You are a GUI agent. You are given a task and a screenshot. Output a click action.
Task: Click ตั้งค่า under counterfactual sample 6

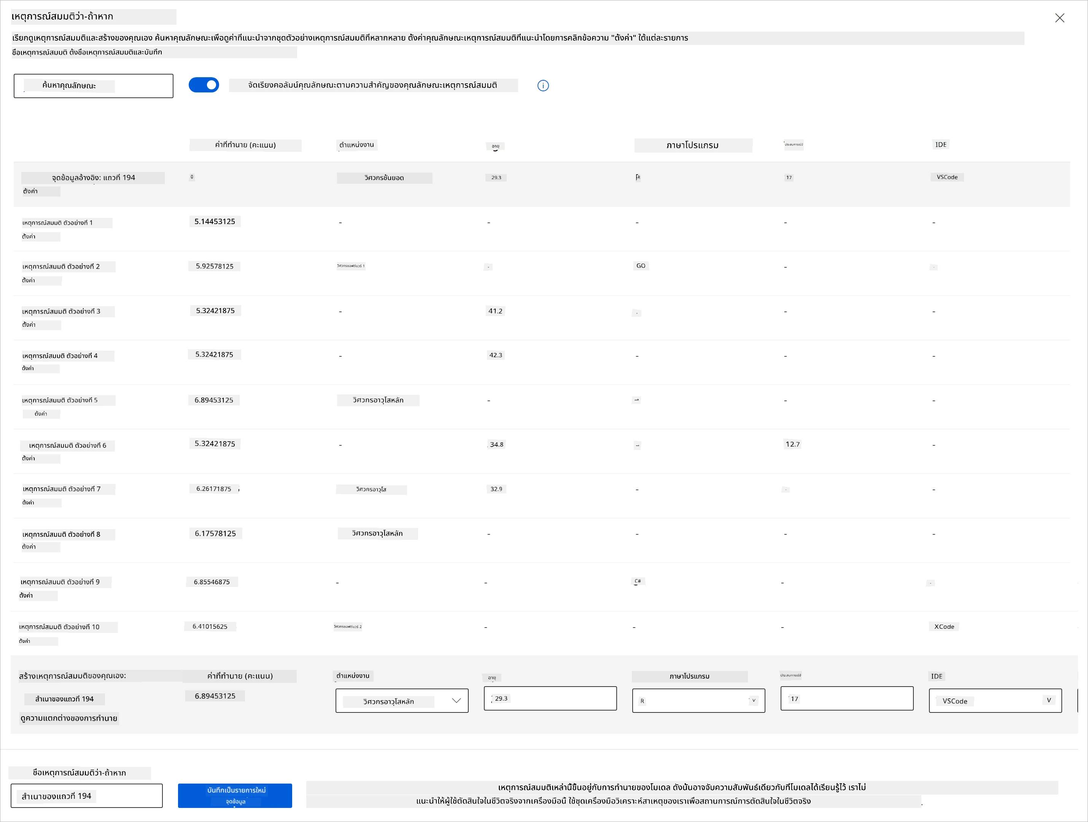(29, 458)
